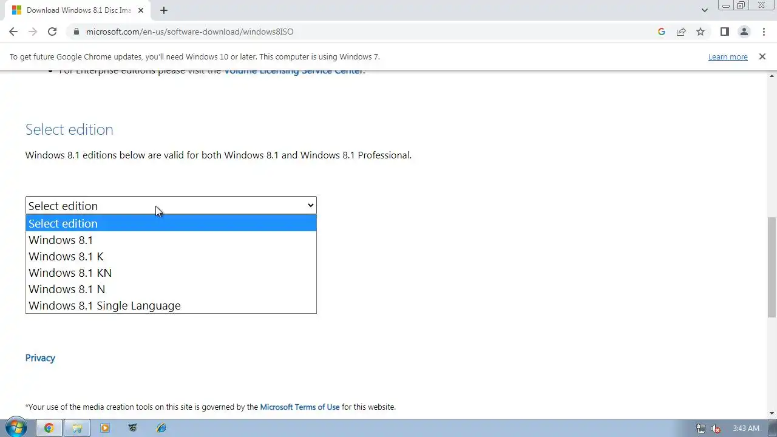Open the Privacy link

coord(40,358)
